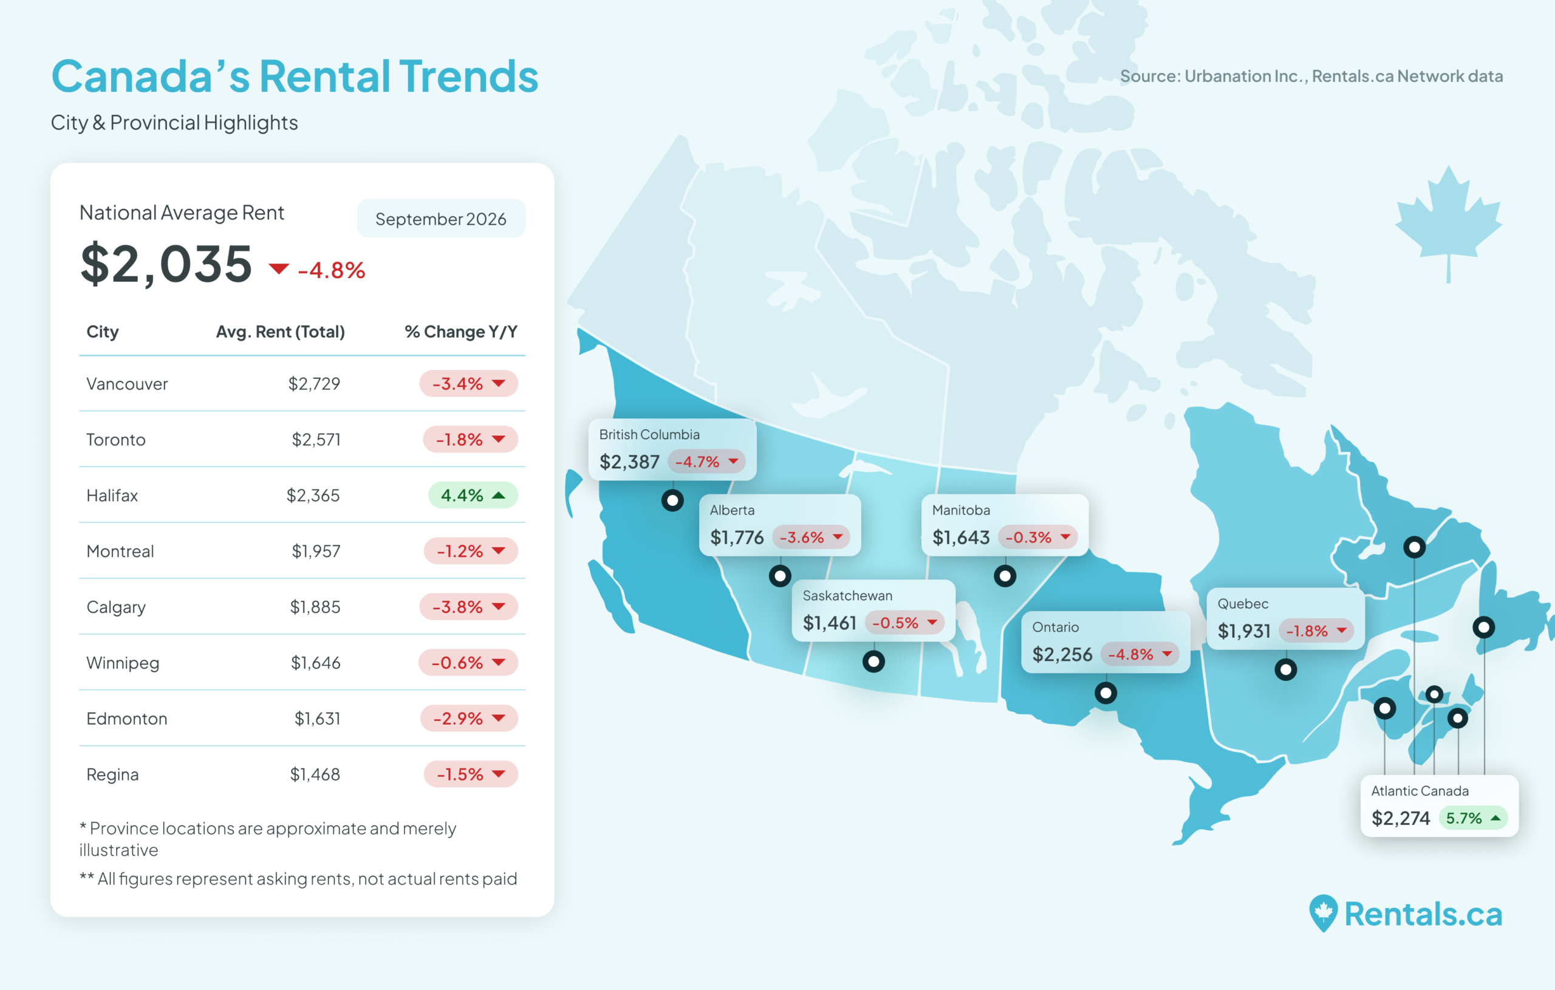Click the Manitoba map pin marker
The width and height of the screenshot is (1555, 990).
[x=1005, y=575]
